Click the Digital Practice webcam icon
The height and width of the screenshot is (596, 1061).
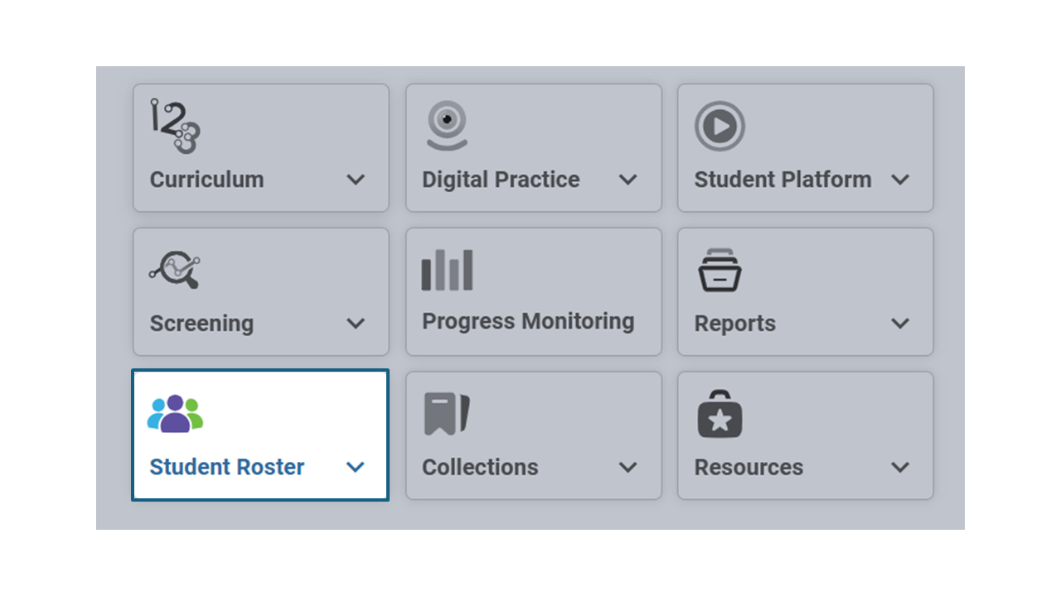[447, 126]
